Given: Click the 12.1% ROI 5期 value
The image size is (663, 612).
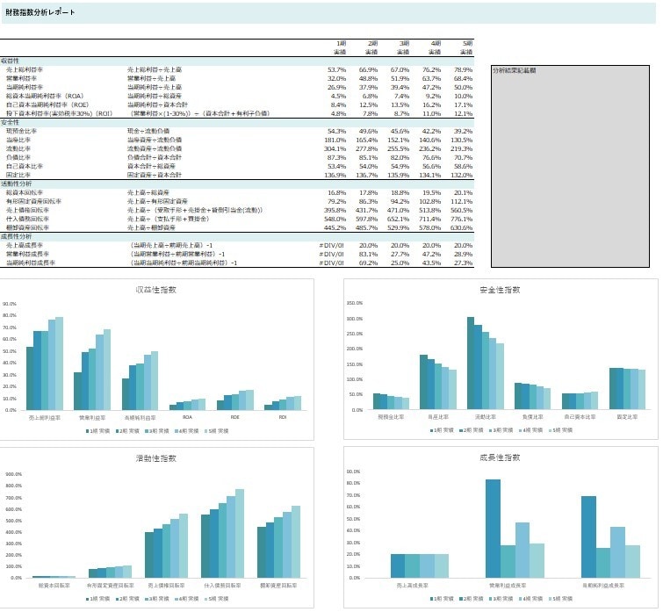Looking at the screenshot, I should coord(463,113).
